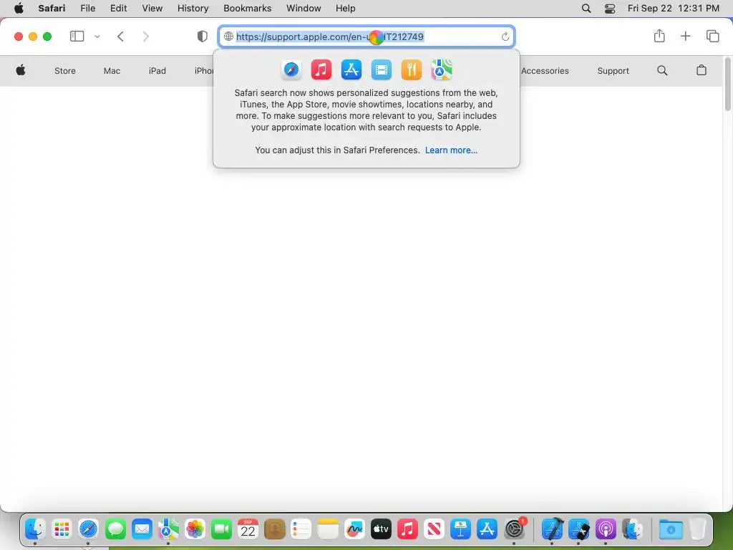
Task: Click the movie film icon in popover
Action: 382,70
